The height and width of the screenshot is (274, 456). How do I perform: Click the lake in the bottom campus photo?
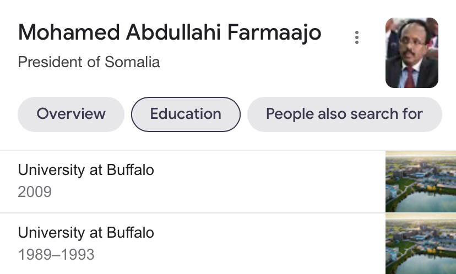coord(426,265)
